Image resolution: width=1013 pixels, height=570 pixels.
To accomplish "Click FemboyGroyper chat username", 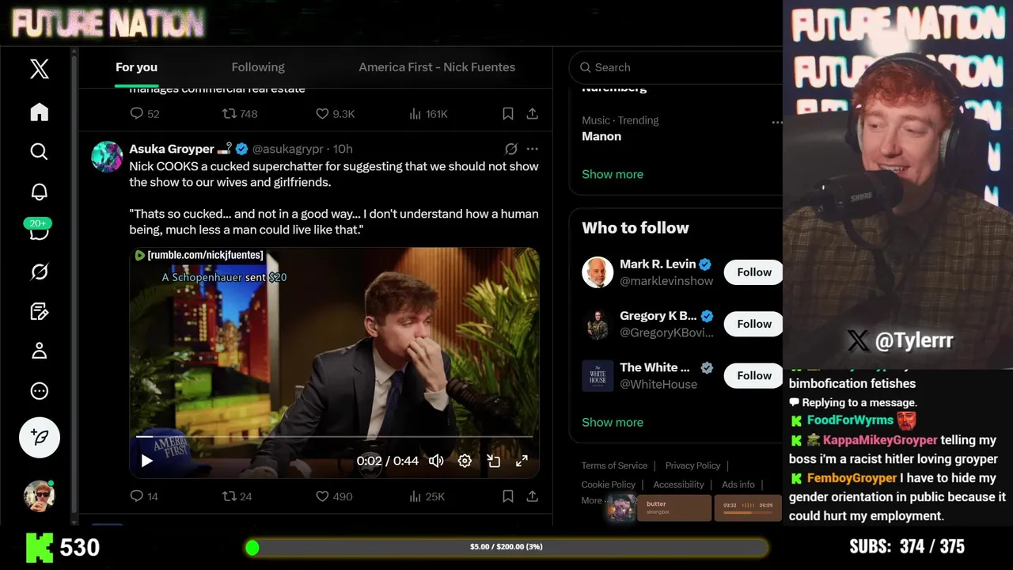I will click(852, 478).
